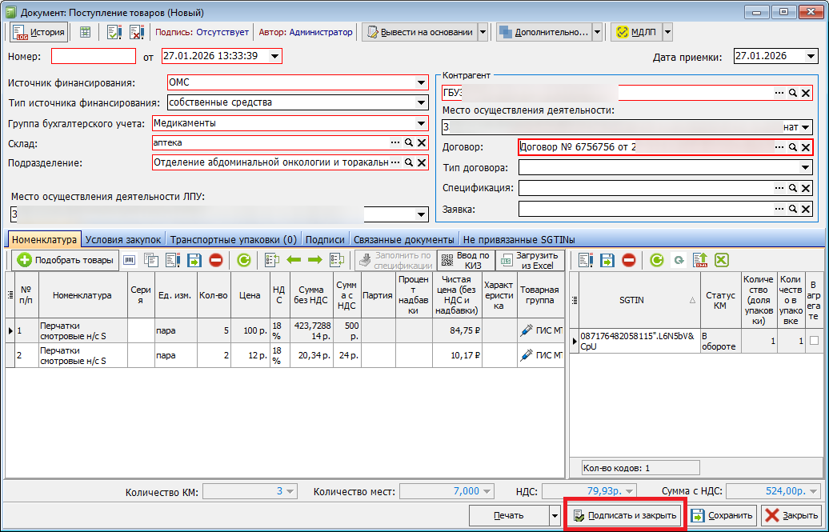
Task: Toggle the 'В агрегате' checkbox in the SGTIN row
Action: point(814,341)
